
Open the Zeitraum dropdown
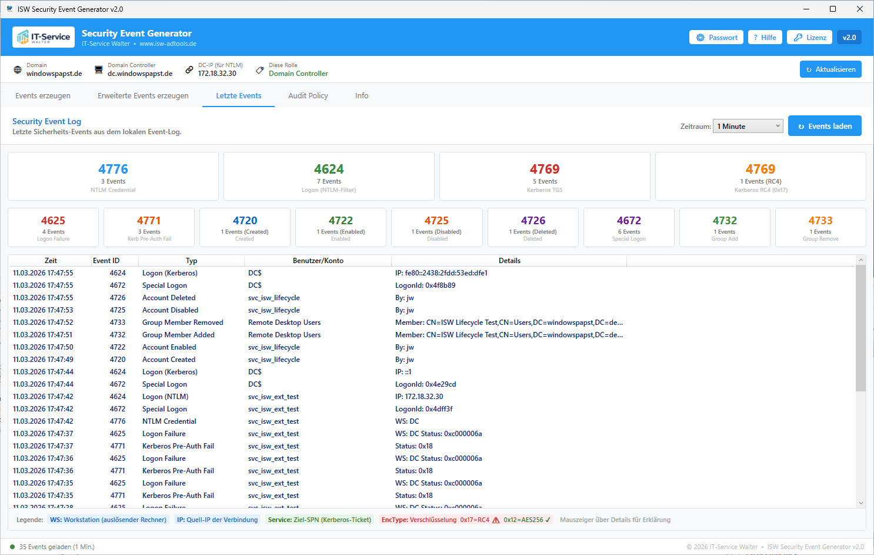pyautogui.click(x=748, y=126)
